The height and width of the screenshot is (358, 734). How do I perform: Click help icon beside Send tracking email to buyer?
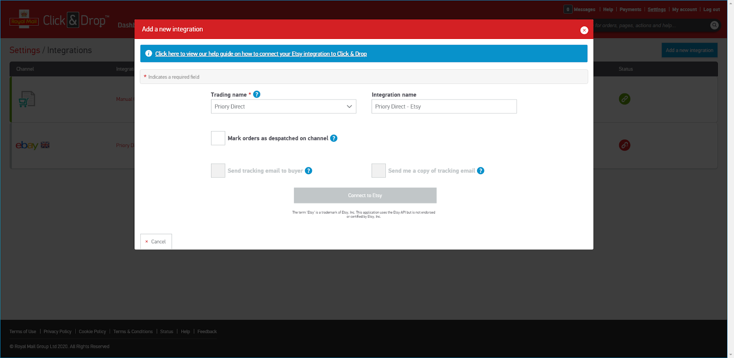309,171
